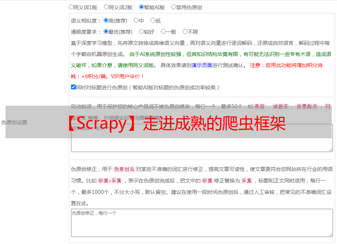Viewport: 337px width, 244px height.
Task: Click the 伪原创设置 row label
Action: click(x=14, y=122)
